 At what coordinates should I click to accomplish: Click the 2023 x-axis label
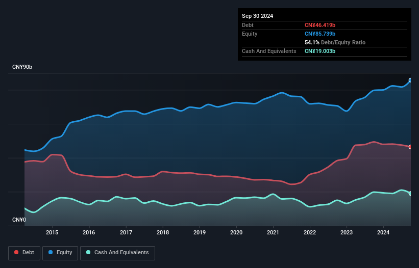click(x=347, y=232)
